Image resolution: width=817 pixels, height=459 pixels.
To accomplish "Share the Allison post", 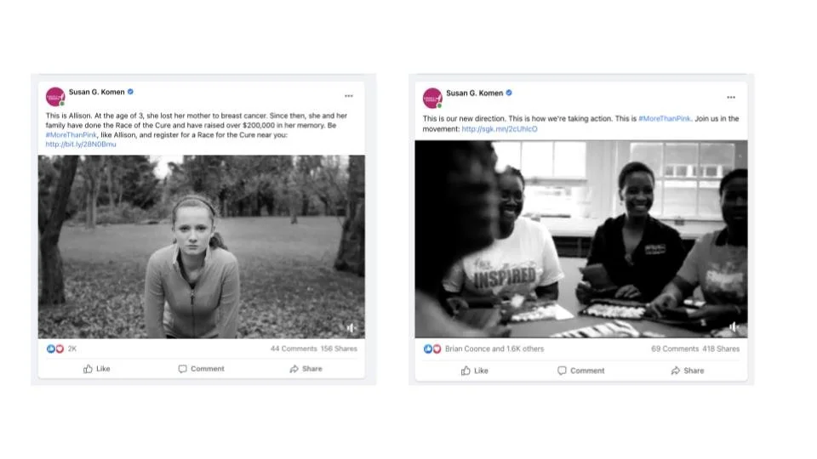I will 306,368.
